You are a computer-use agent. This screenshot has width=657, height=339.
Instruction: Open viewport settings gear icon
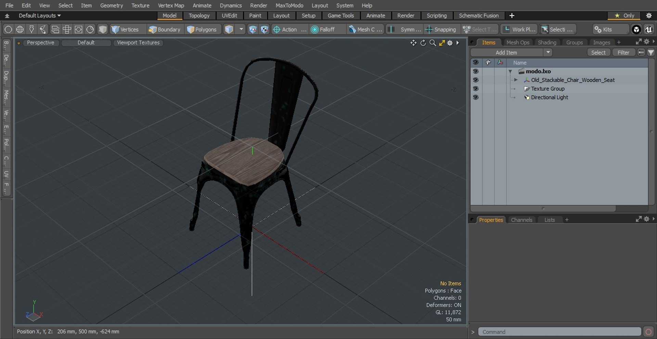tap(450, 43)
